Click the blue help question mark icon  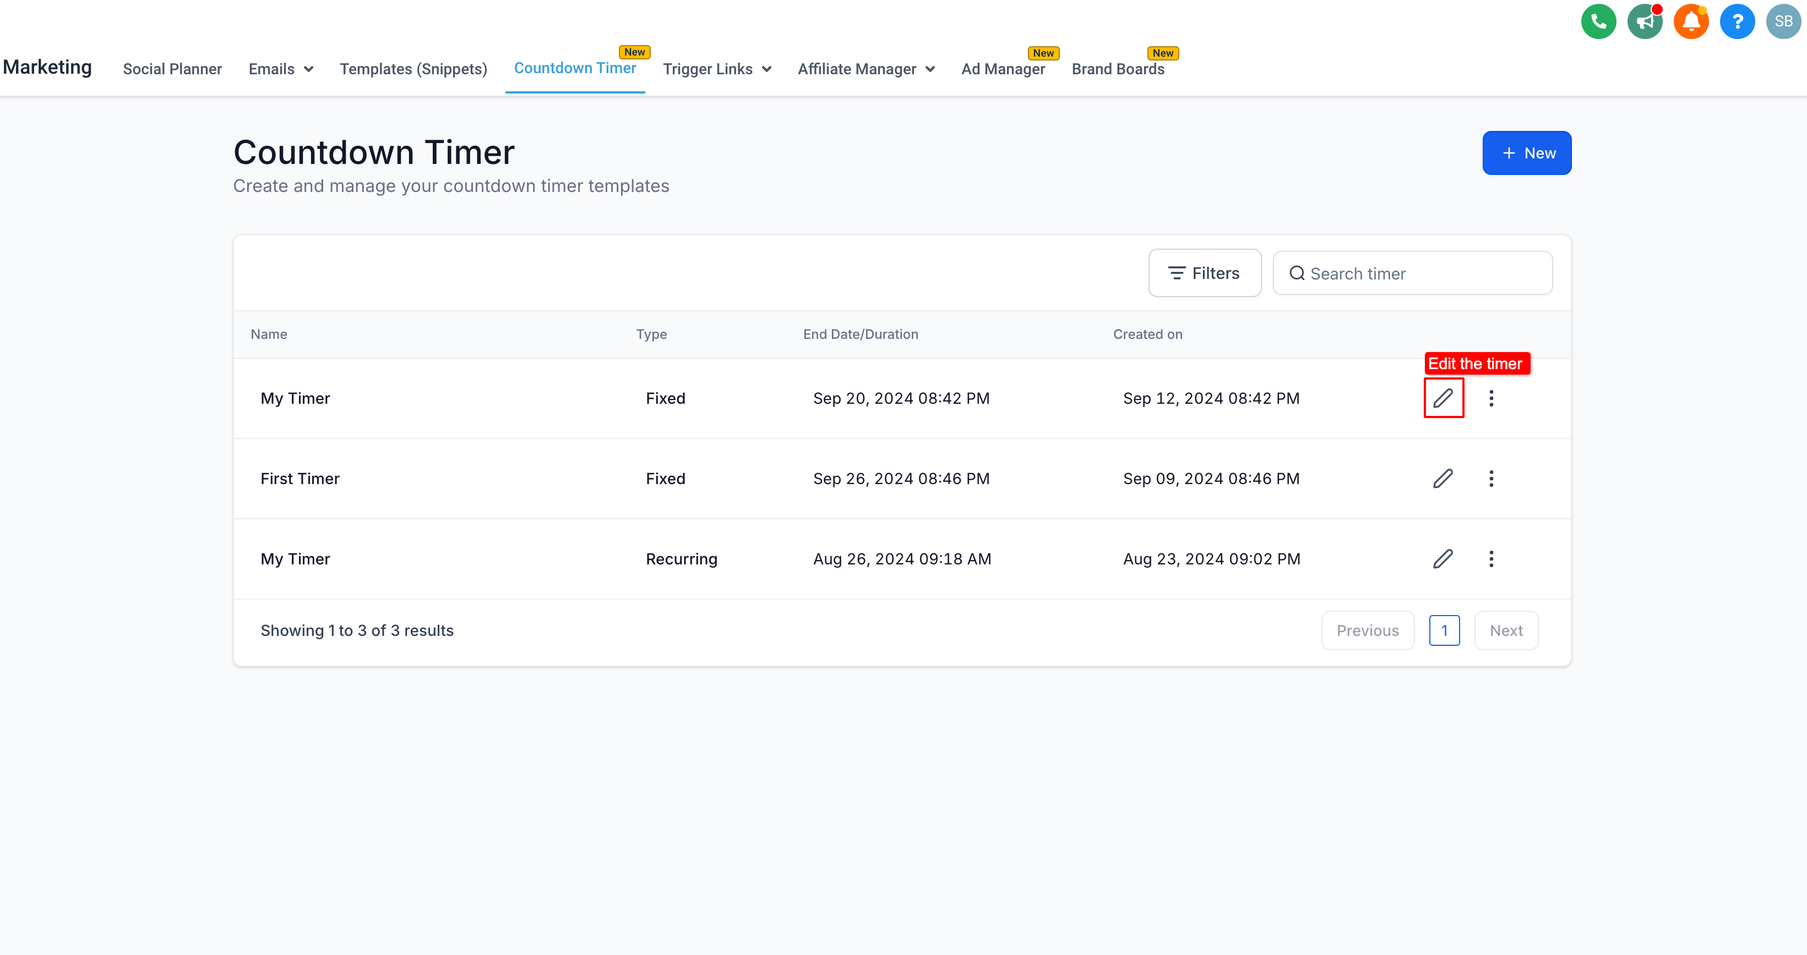(1737, 21)
